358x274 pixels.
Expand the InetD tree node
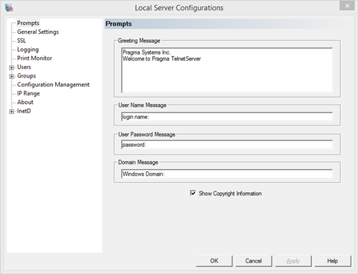[11, 112]
